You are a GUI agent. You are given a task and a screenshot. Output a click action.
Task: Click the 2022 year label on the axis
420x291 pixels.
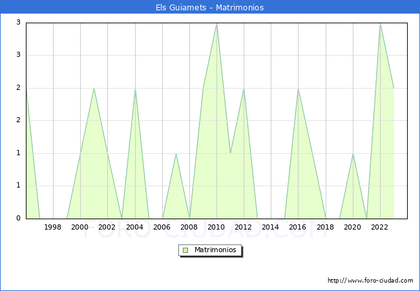[x=379, y=227]
